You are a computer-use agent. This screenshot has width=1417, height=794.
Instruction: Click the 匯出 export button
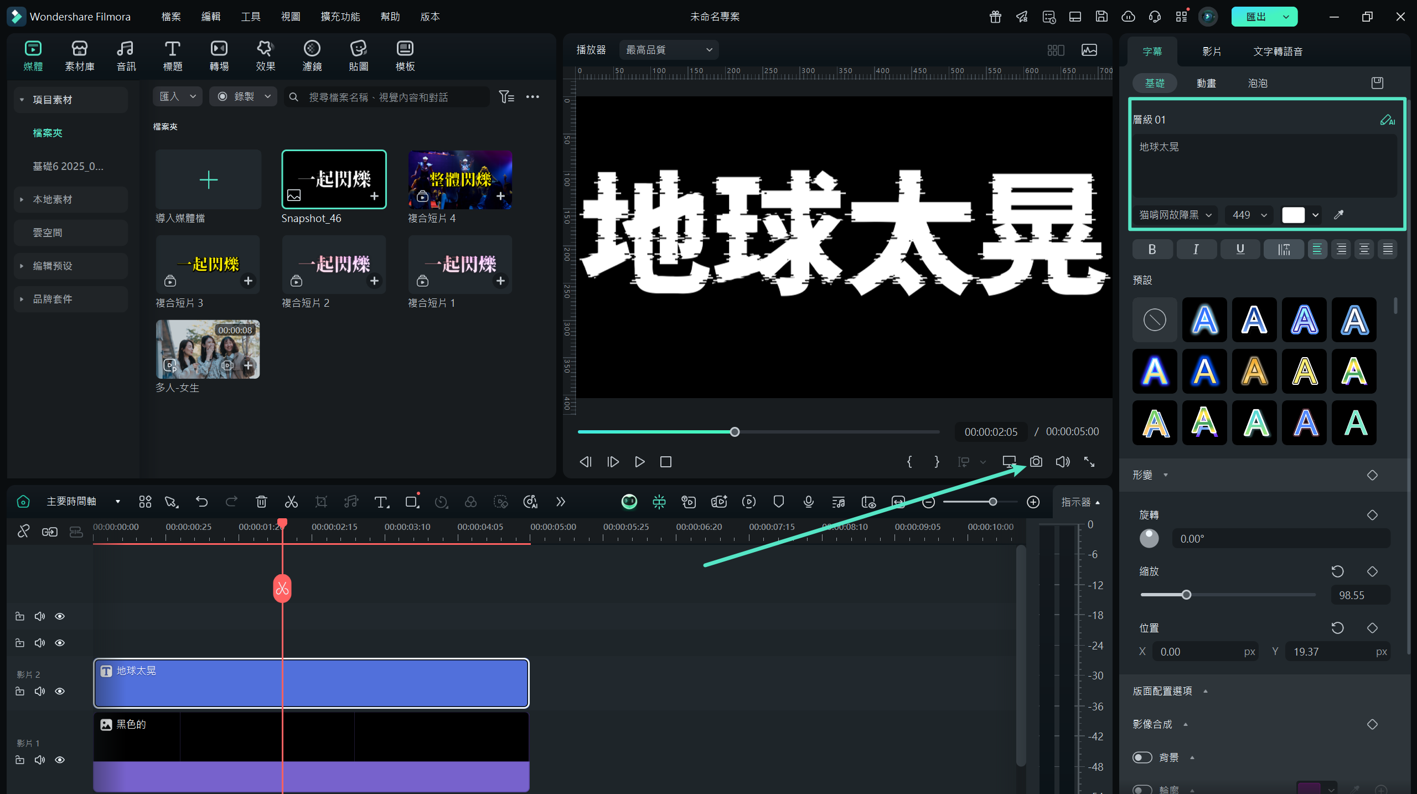click(1255, 17)
